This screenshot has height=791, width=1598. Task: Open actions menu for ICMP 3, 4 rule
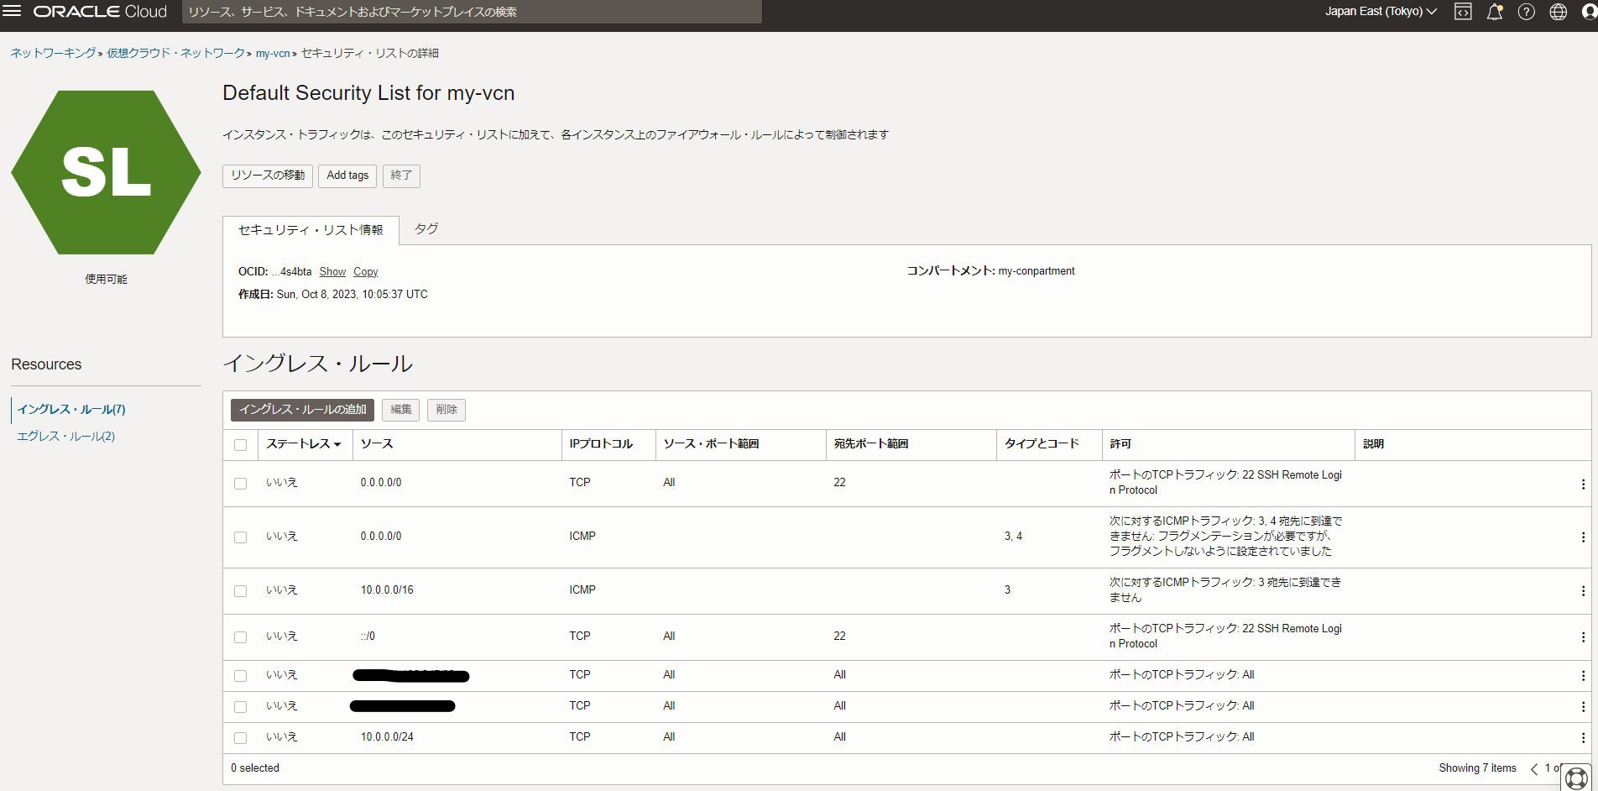point(1583,537)
